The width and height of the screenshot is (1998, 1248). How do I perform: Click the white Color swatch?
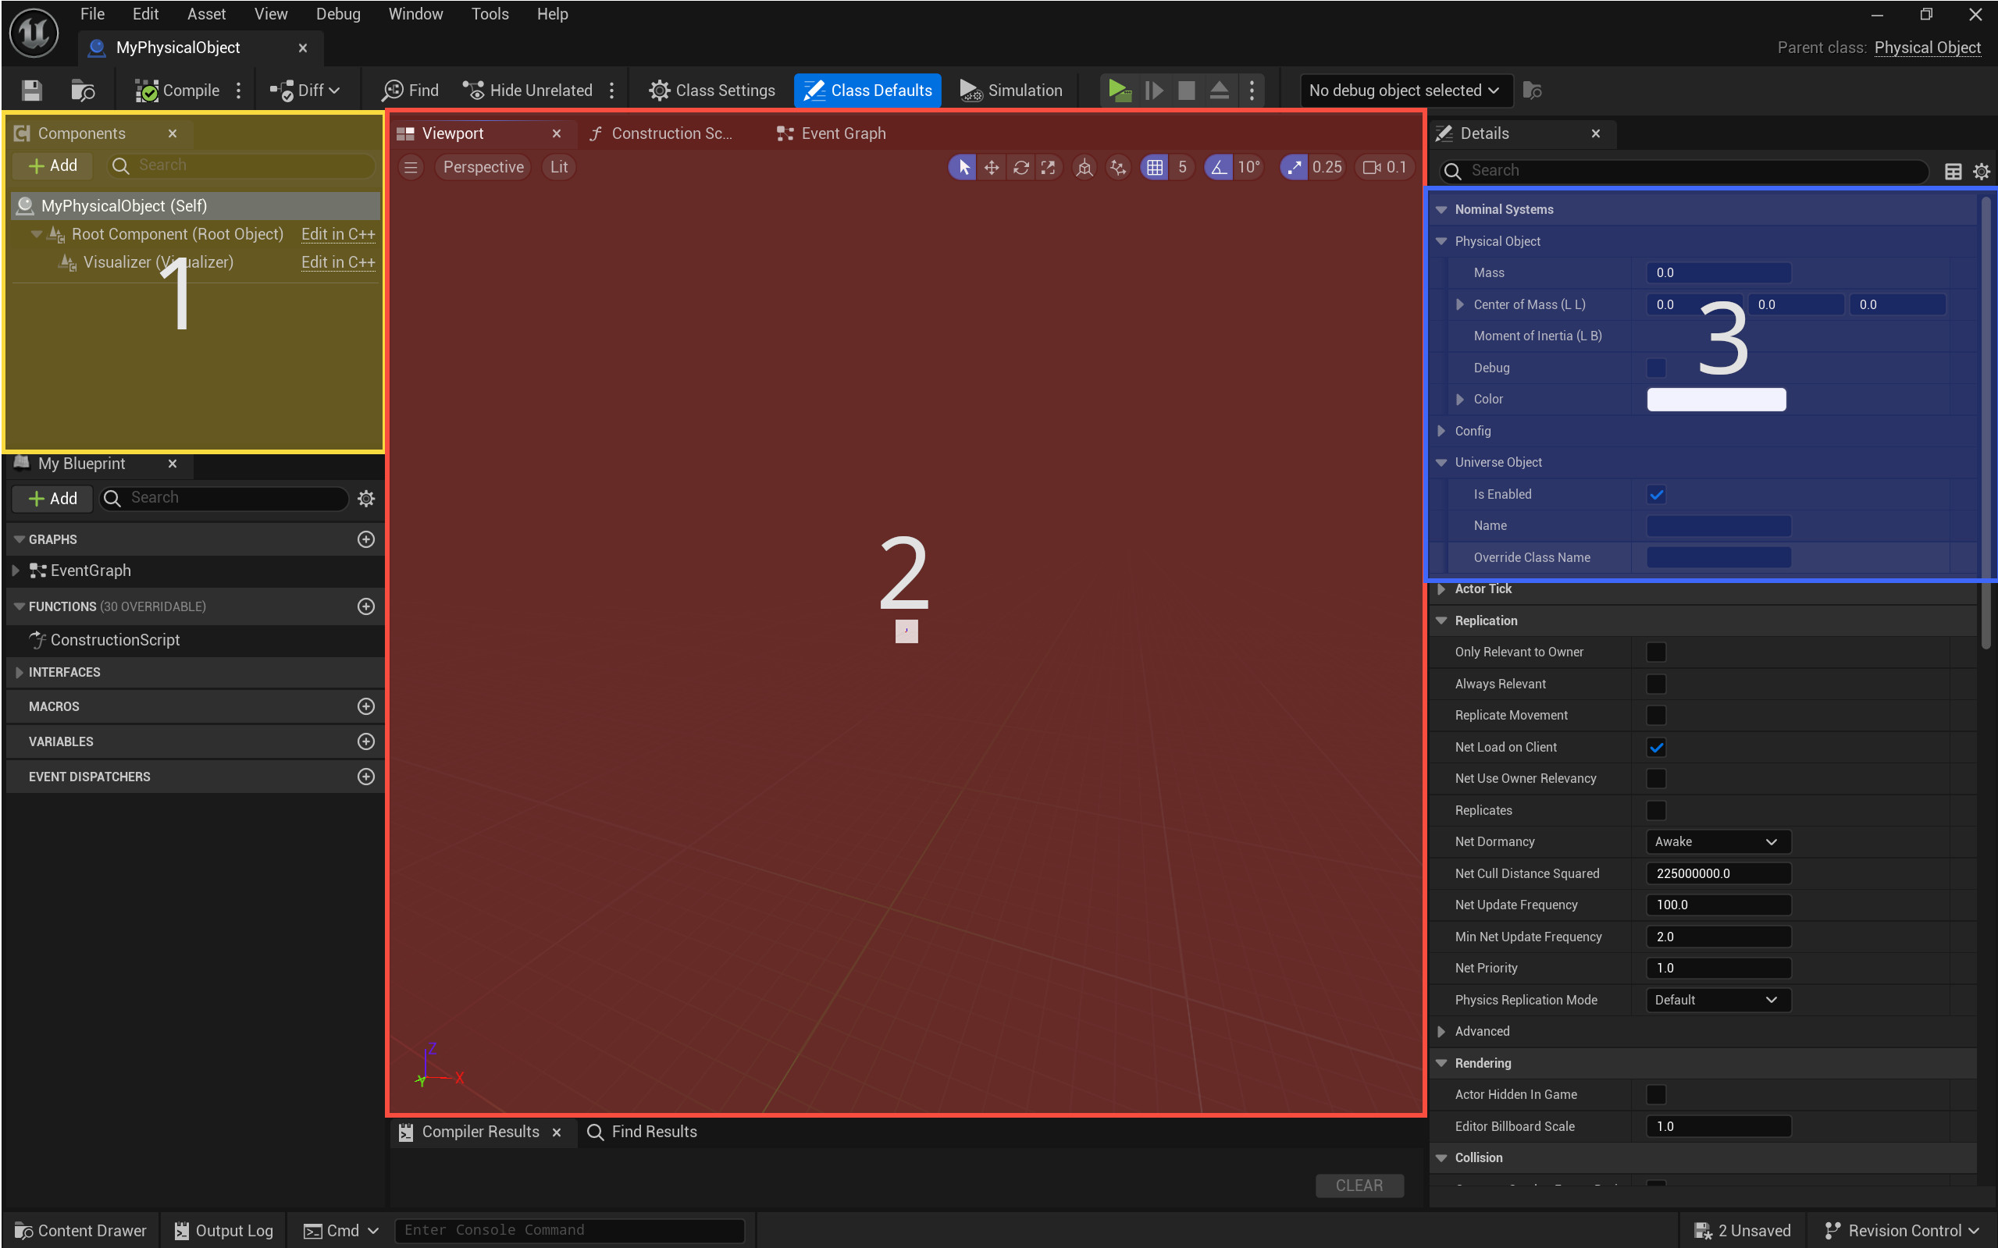coord(1715,400)
